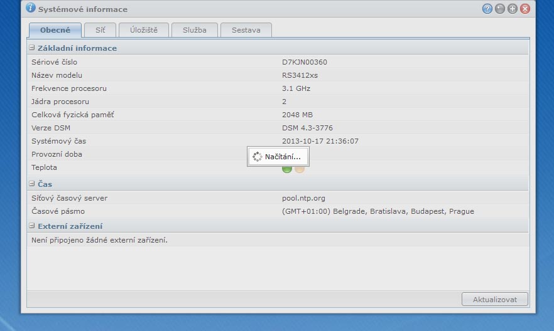The width and height of the screenshot is (554, 331).
Task: Click the 2048 MB memory value
Action: click(298, 115)
